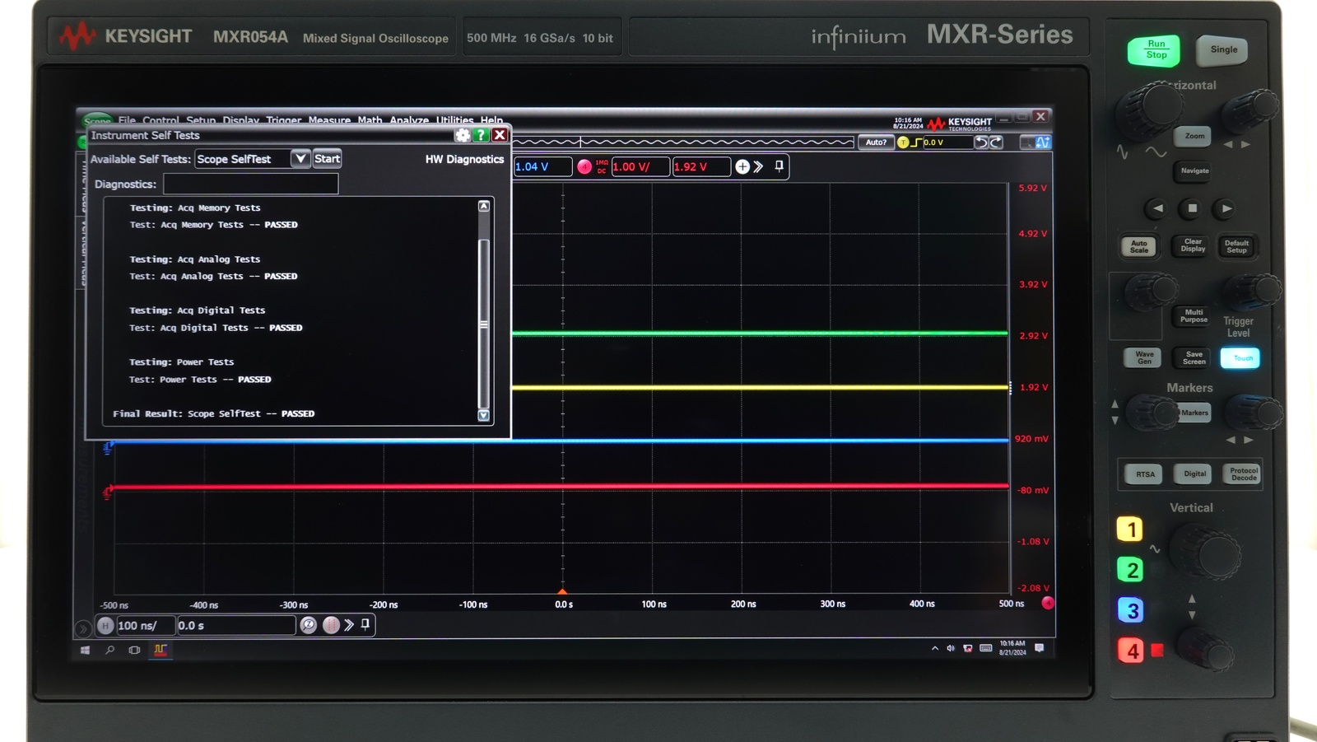Focus the Diagnostics input field
The image size is (1317, 742).
pos(251,184)
